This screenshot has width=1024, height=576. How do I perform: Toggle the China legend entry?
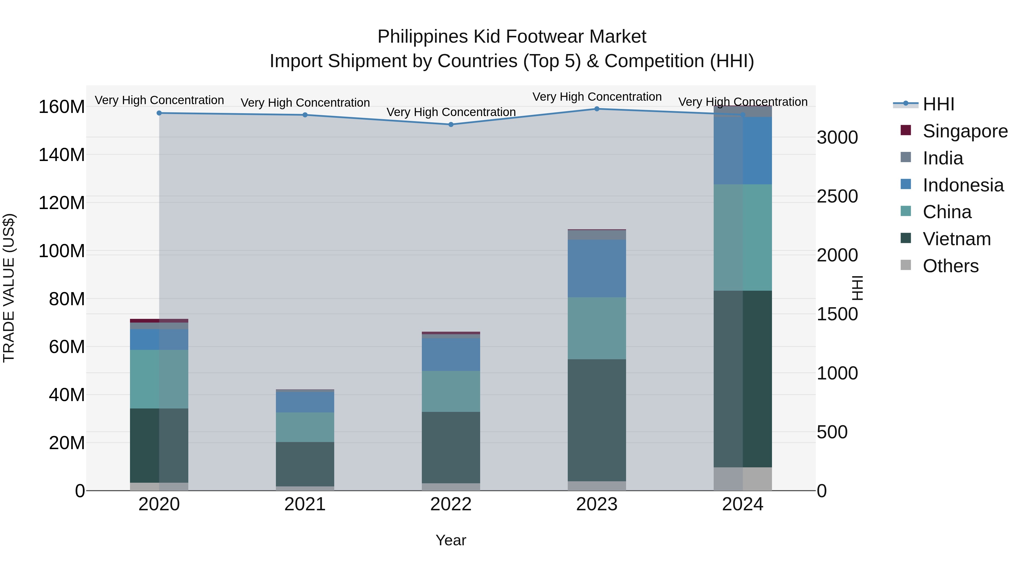(936, 212)
